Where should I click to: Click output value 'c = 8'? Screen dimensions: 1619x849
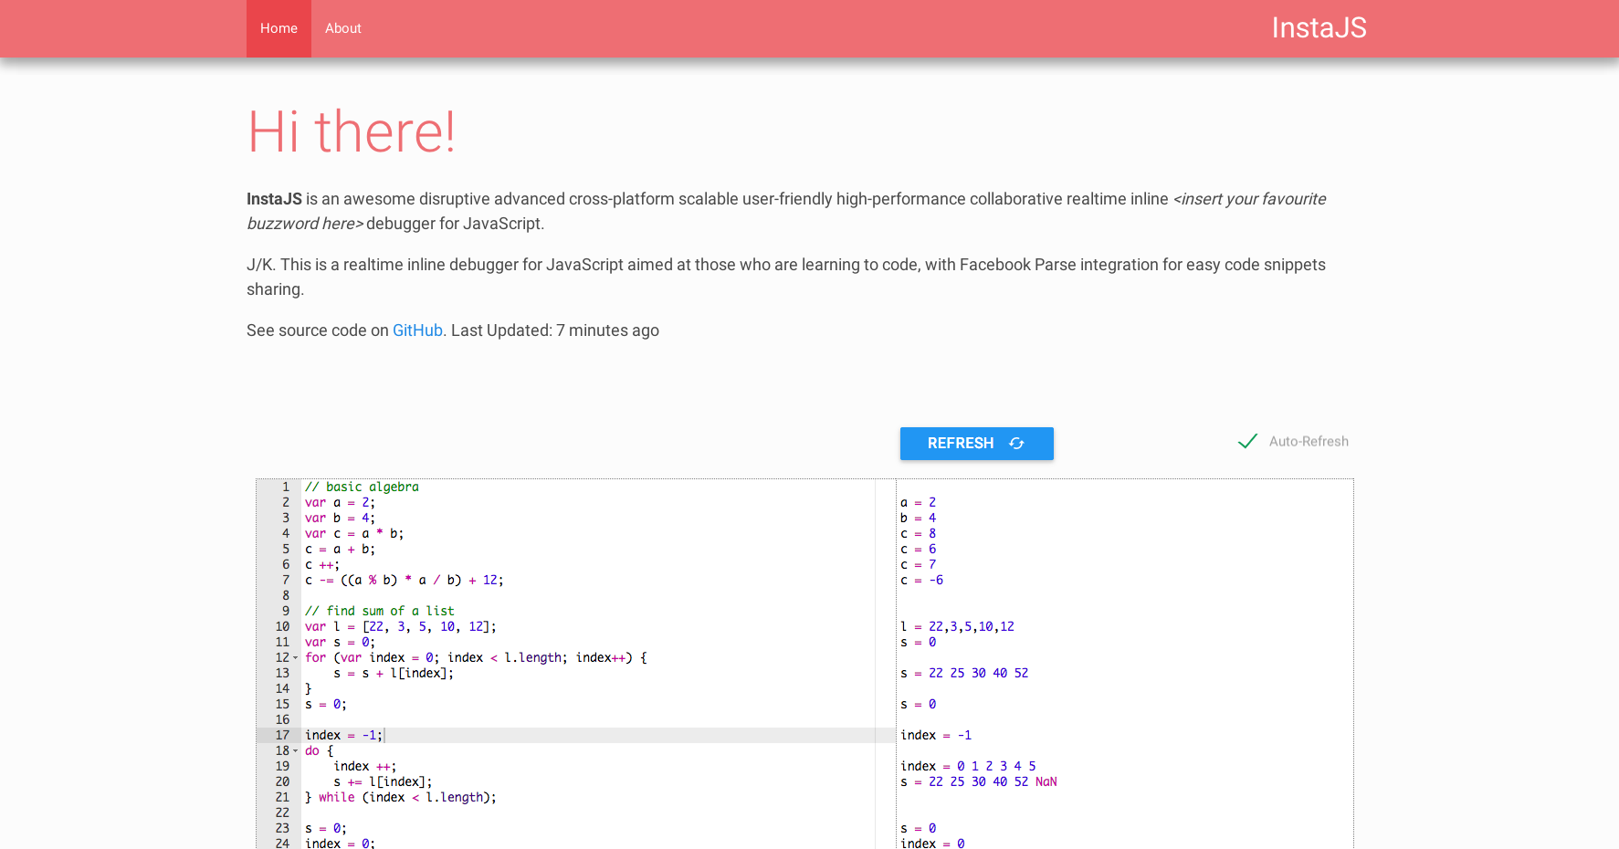tap(919, 534)
